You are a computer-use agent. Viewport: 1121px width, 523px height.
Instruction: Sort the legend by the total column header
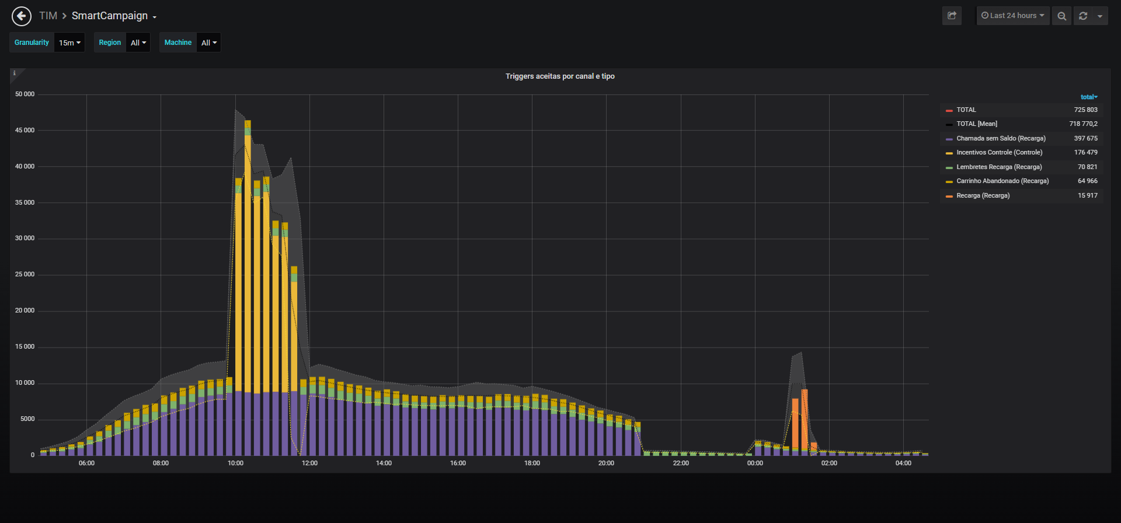coord(1089,97)
